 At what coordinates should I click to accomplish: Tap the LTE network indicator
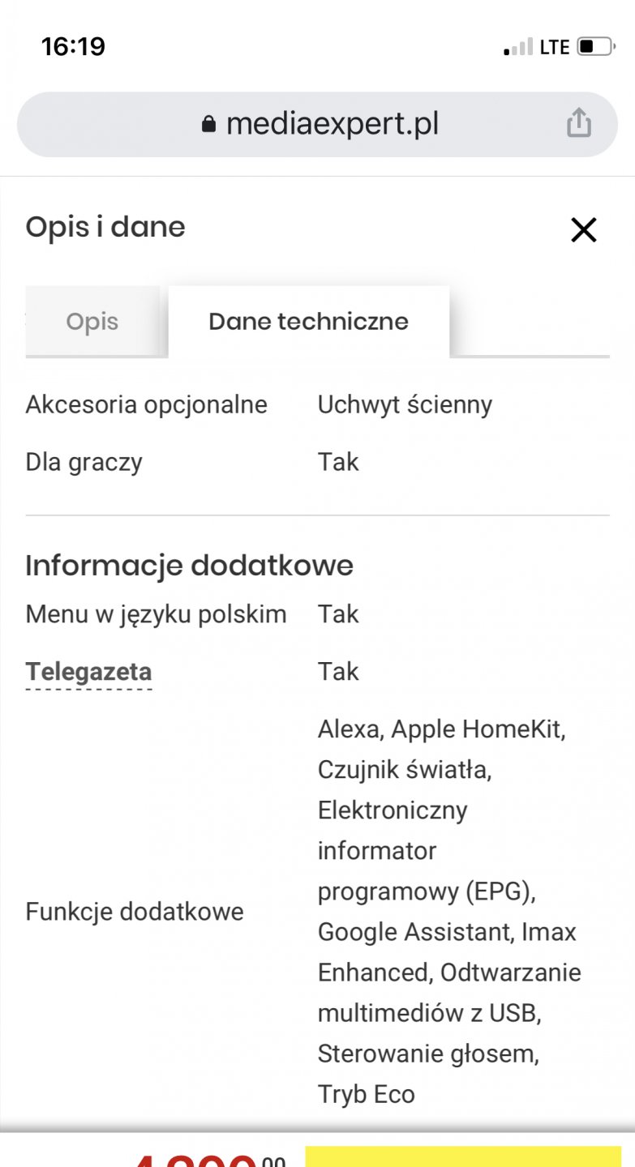(555, 47)
